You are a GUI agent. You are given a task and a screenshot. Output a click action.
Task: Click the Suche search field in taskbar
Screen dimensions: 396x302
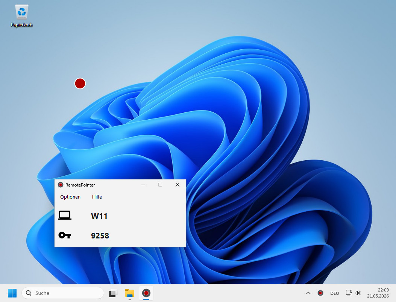(63, 293)
